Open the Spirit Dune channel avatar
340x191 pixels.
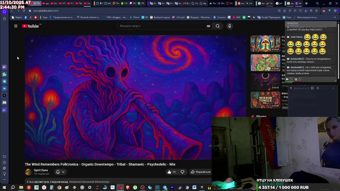[28, 172]
